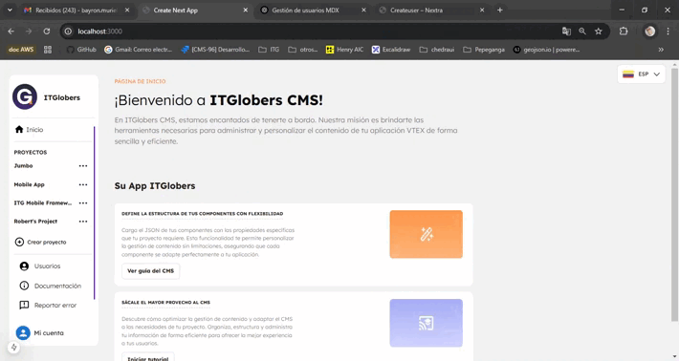Open the Chrome three-dot menu
The height and width of the screenshot is (361, 679).
coord(668,32)
